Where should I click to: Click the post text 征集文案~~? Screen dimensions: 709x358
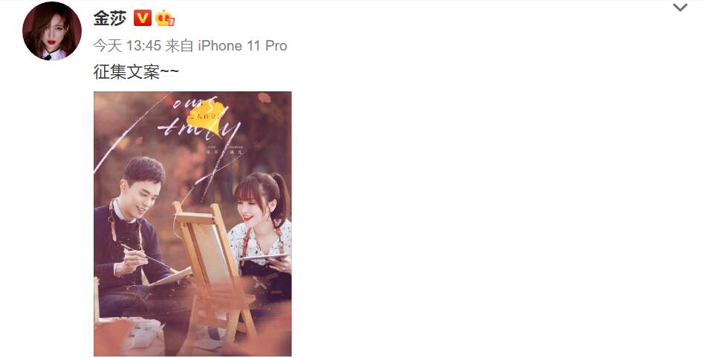[x=136, y=71]
